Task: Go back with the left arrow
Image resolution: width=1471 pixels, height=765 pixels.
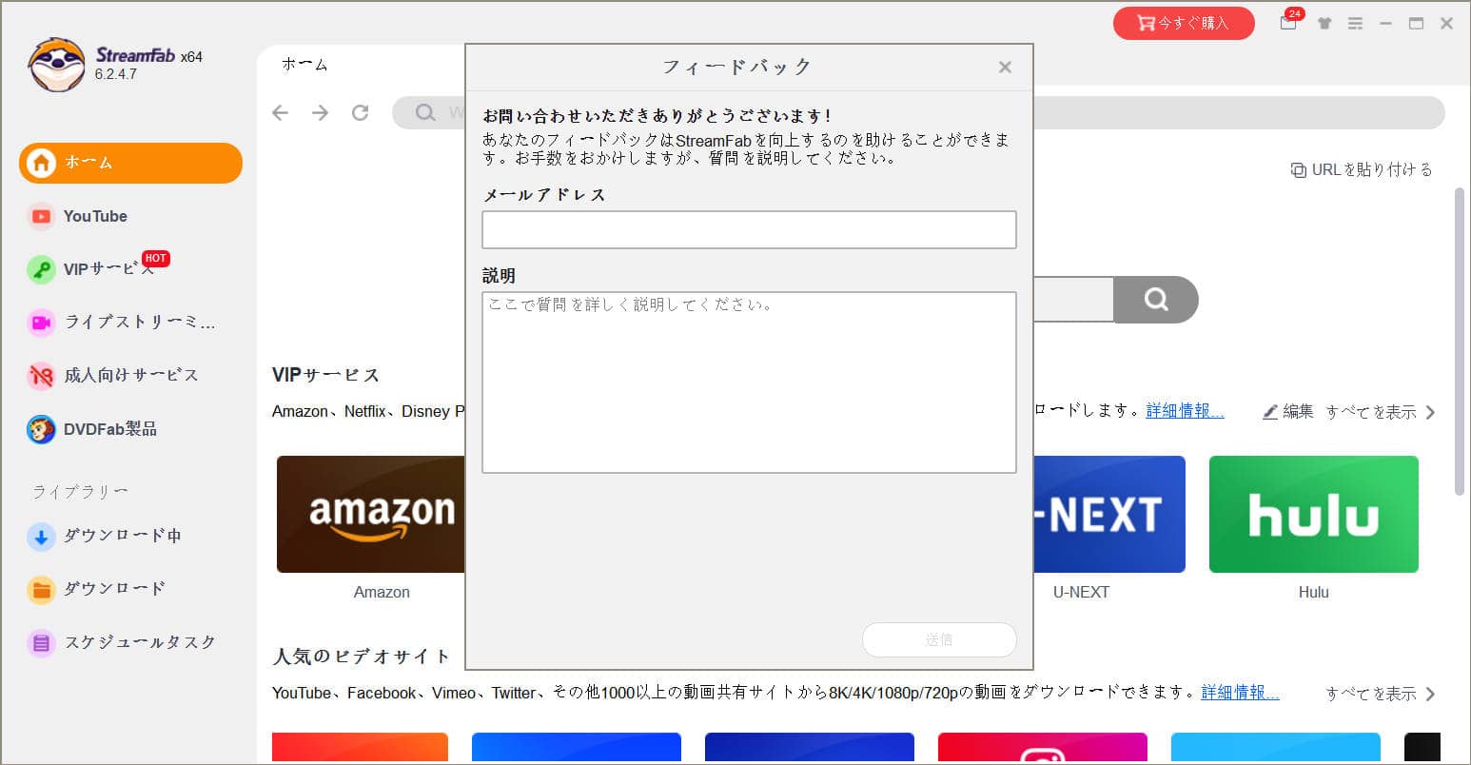Action: (x=280, y=112)
